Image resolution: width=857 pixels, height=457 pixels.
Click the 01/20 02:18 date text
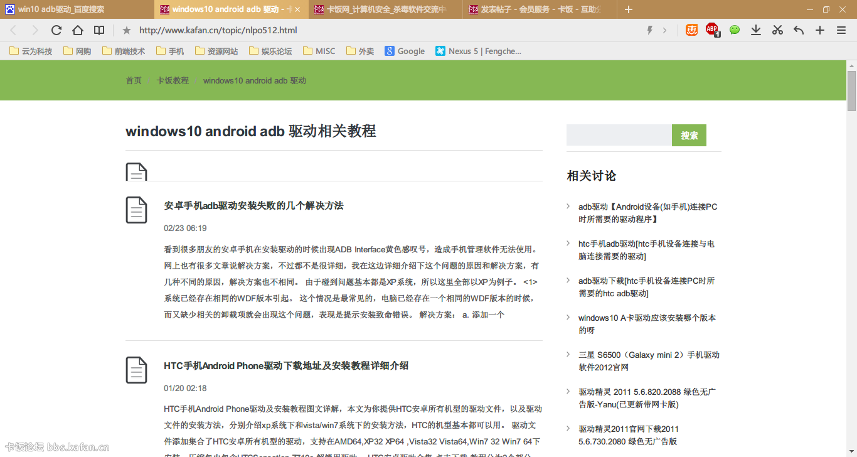coord(185,388)
